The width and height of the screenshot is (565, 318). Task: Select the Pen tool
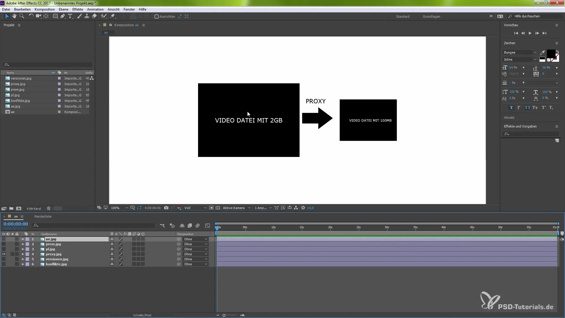coord(63,16)
